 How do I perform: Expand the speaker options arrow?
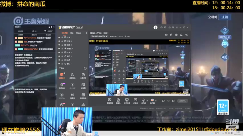coord(156,100)
